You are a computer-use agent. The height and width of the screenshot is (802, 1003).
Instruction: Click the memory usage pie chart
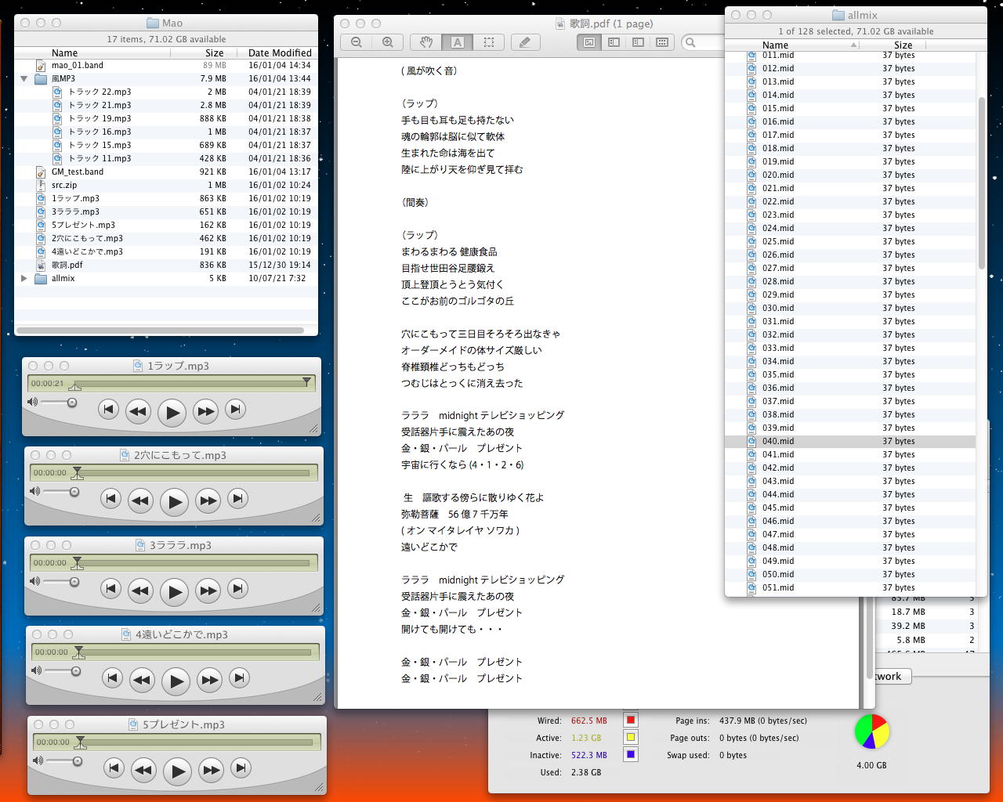pyautogui.click(x=871, y=732)
